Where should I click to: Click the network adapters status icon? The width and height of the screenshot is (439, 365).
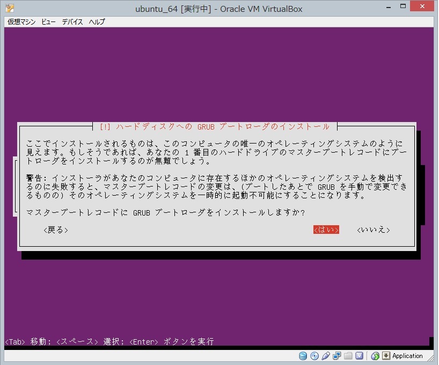pyautogui.click(x=337, y=356)
